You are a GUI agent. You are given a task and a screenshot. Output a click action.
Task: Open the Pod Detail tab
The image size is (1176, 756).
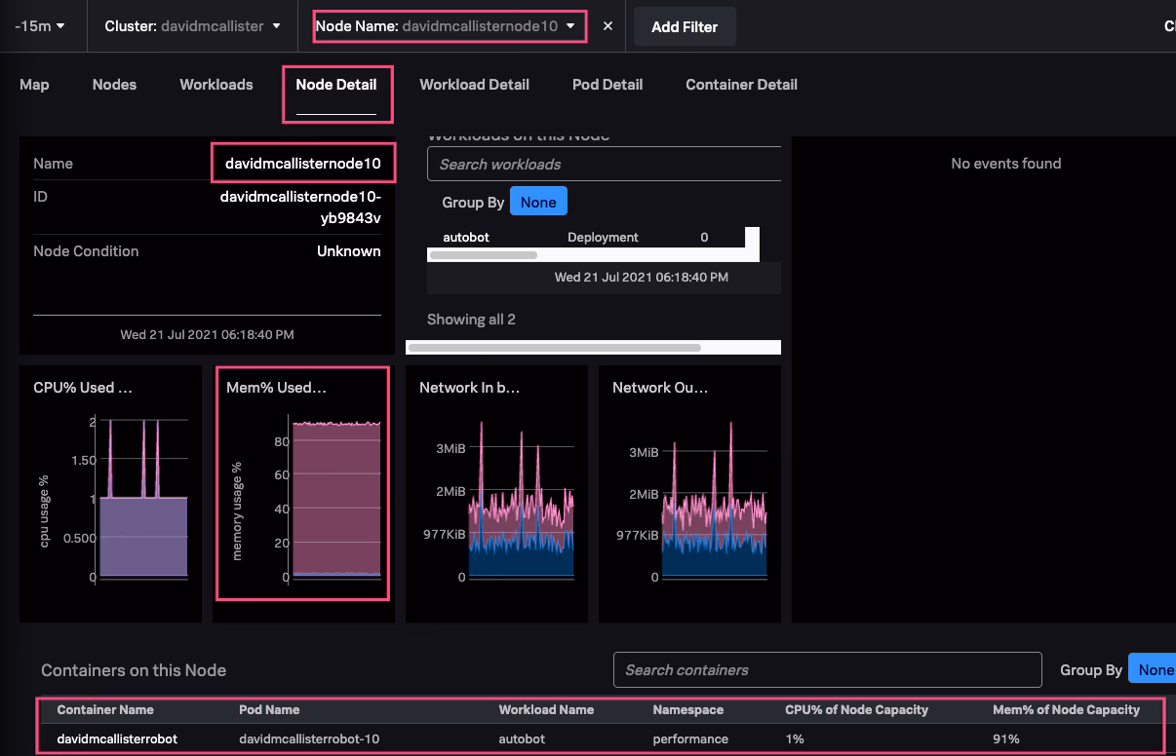(607, 85)
